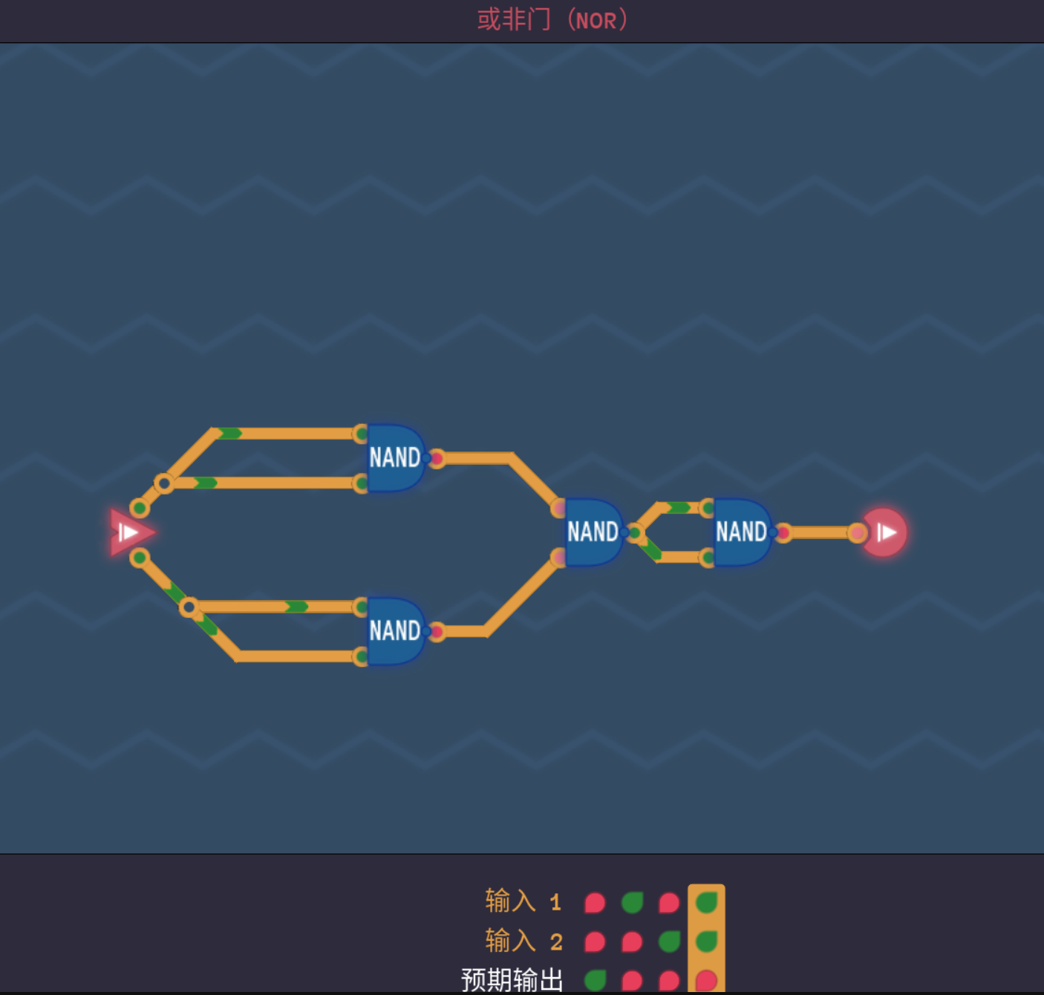Viewport: 1044px width, 995px height.
Task: Click the 预期输出 row label
Action: tap(512, 980)
